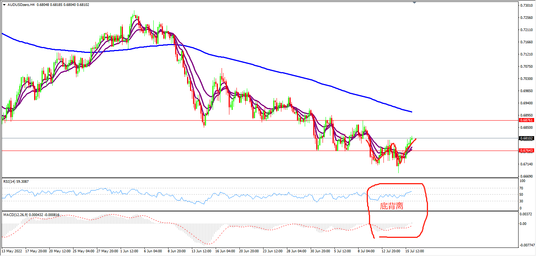Click the 5 Jul 12:00 time label

pos(343,251)
